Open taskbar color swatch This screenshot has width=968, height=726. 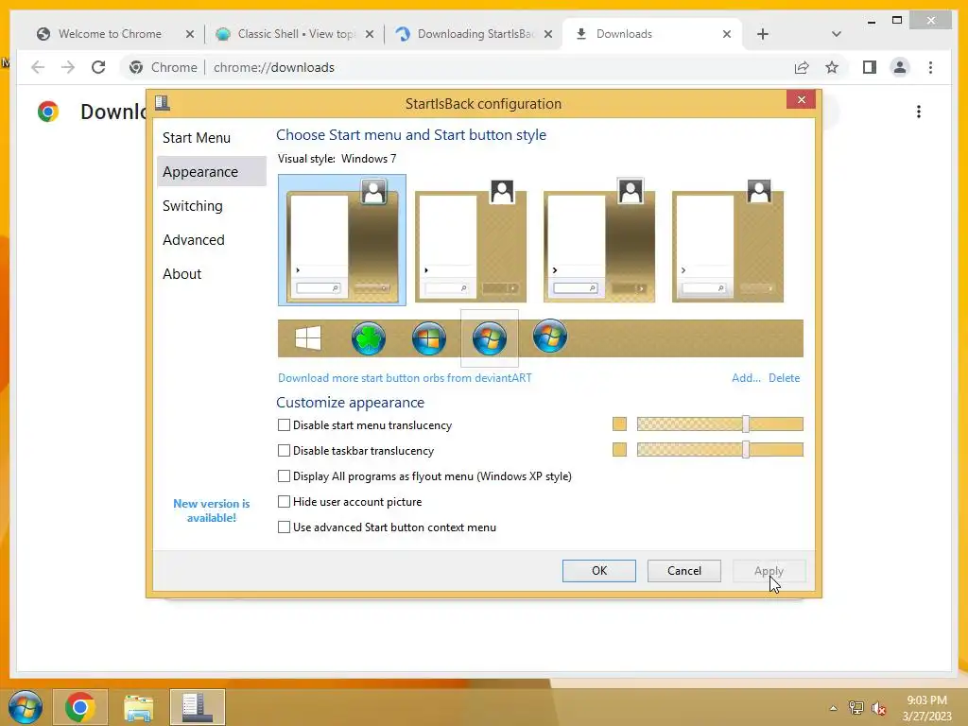(x=619, y=449)
